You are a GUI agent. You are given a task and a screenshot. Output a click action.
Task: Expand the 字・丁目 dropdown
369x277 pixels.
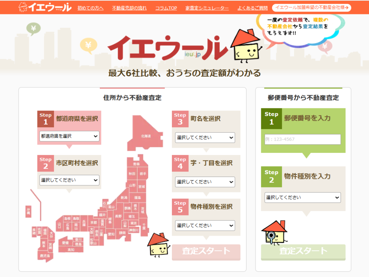click(205, 182)
